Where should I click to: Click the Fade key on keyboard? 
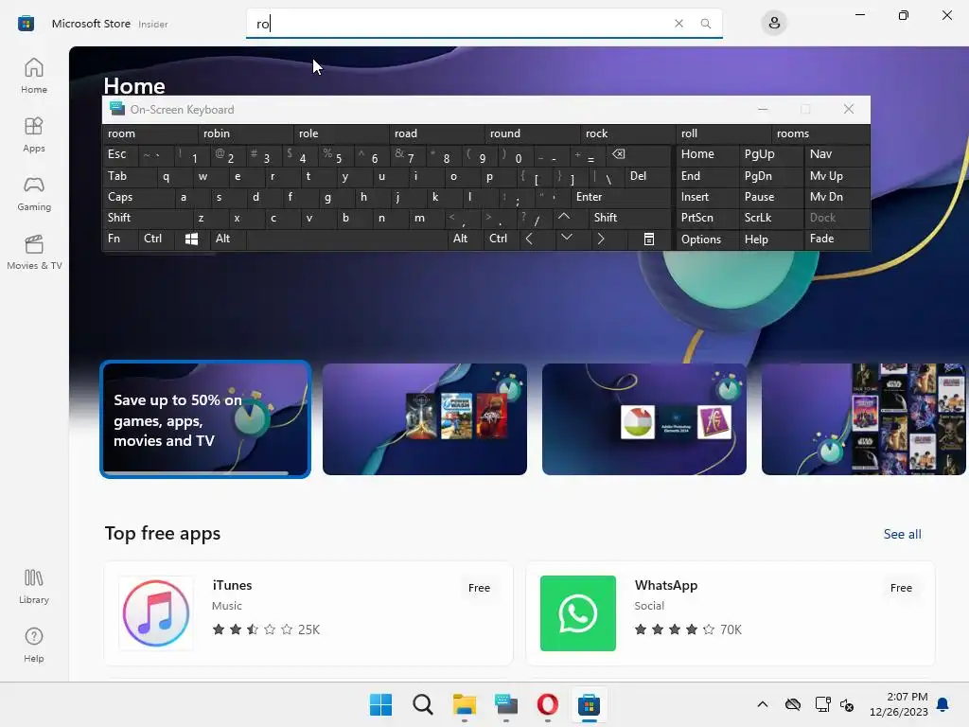pos(837,239)
